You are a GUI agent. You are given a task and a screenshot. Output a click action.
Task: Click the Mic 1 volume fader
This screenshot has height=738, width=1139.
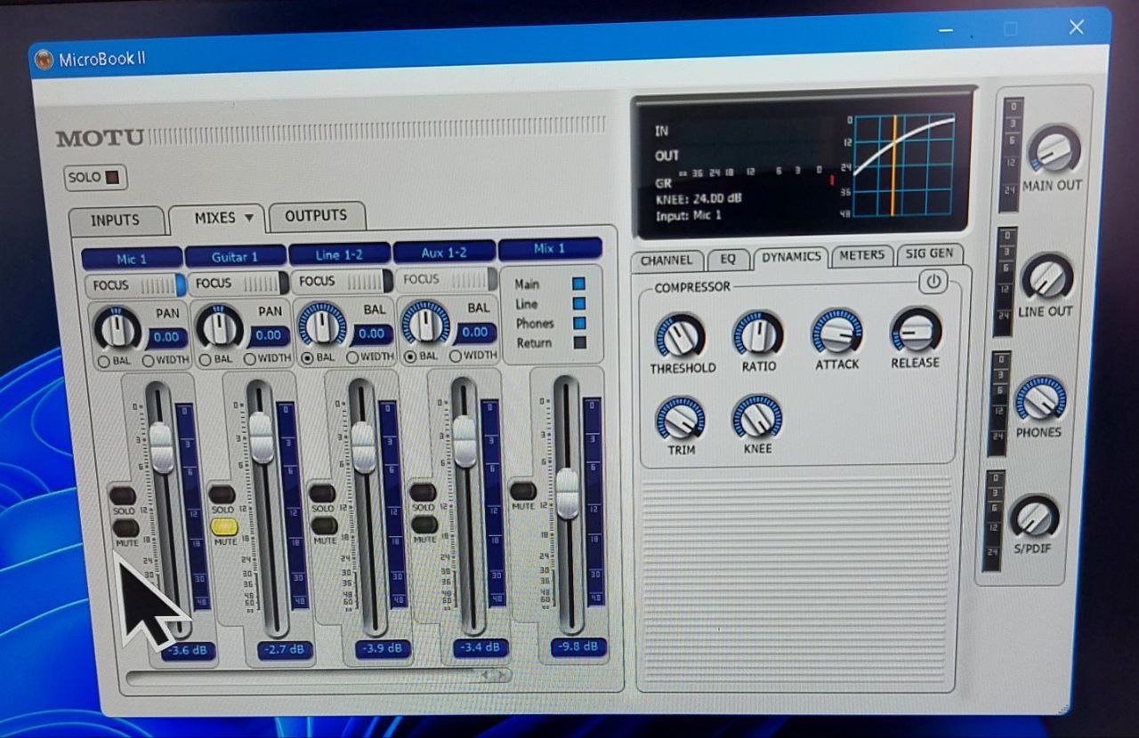(x=161, y=447)
